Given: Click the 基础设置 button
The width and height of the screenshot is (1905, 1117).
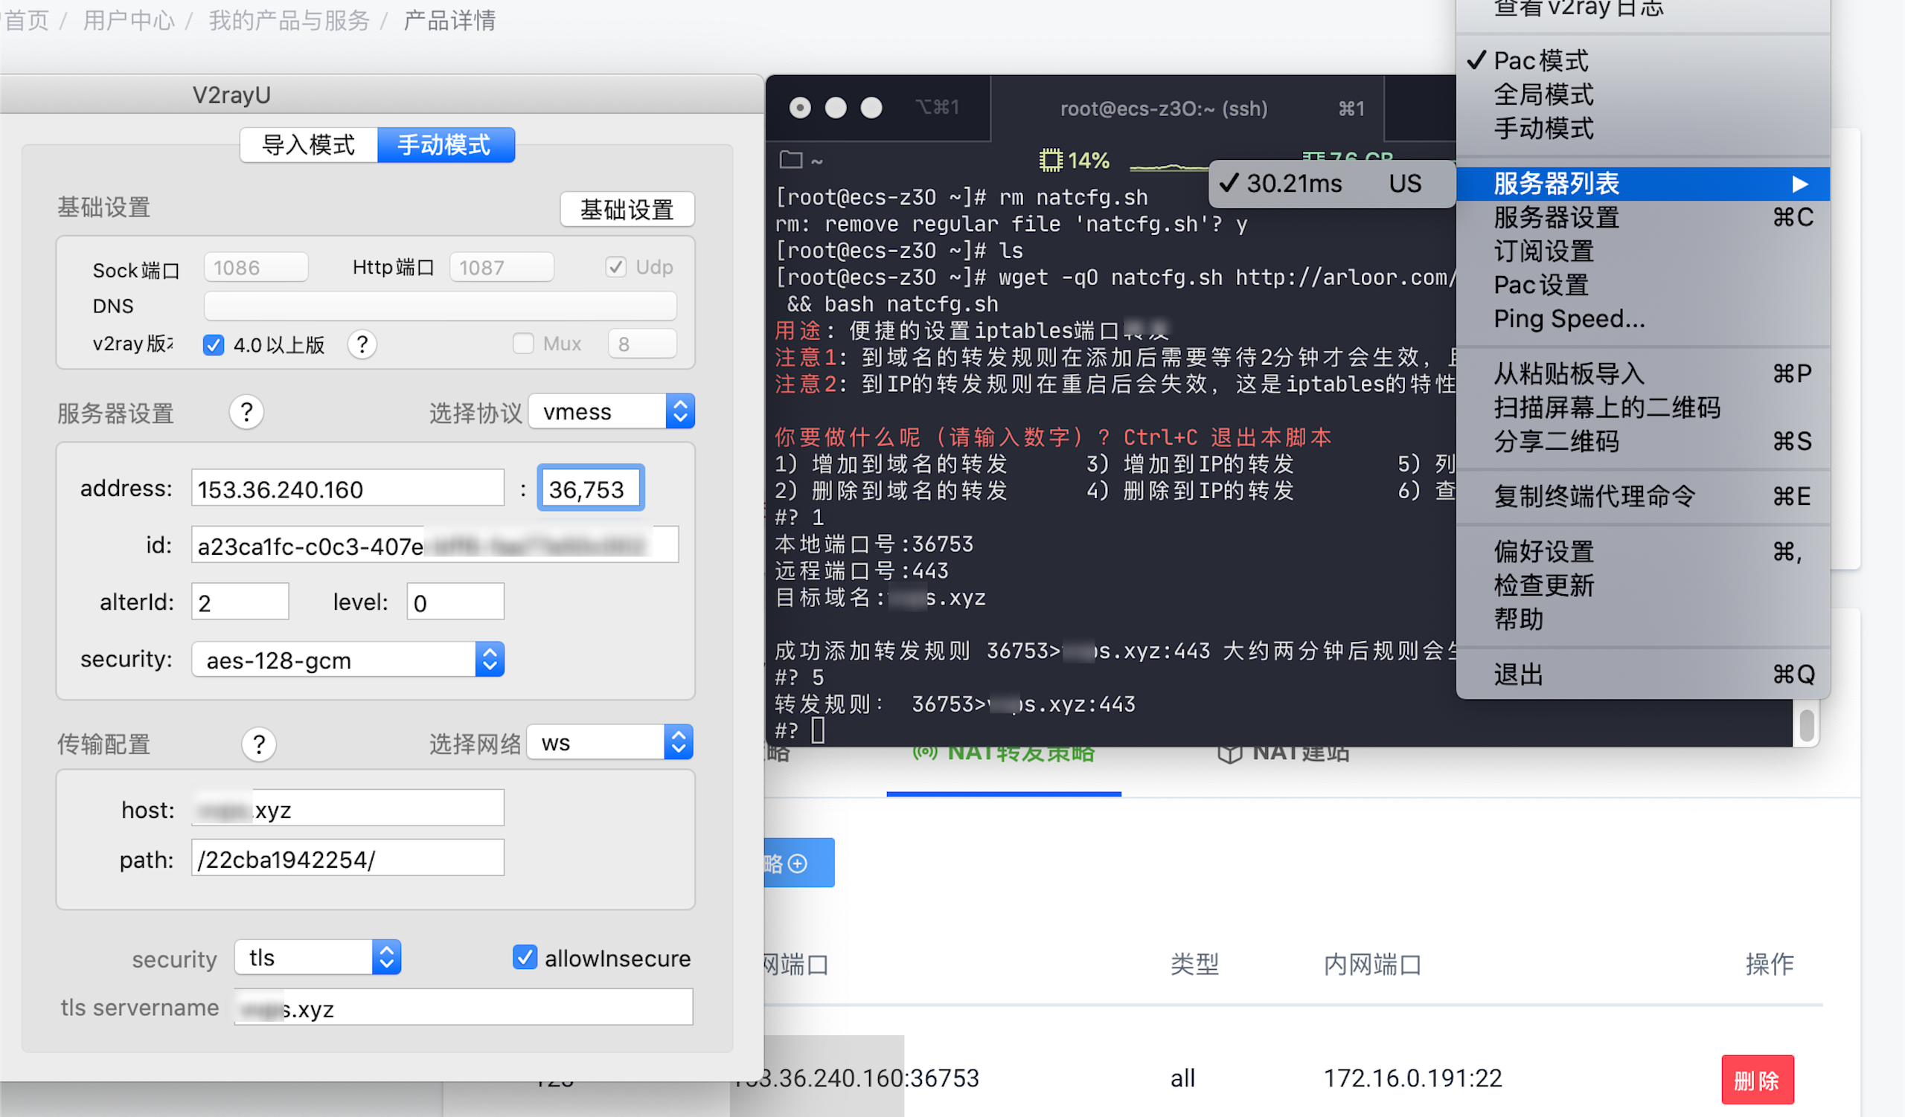Looking at the screenshot, I should (x=627, y=209).
